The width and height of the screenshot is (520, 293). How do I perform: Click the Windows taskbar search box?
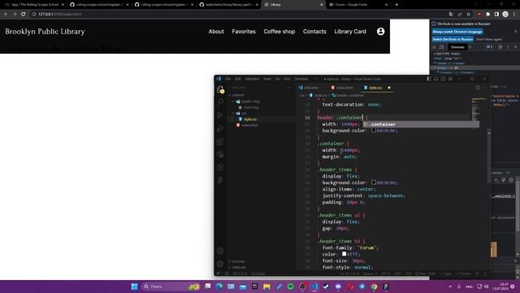[x=171, y=286]
